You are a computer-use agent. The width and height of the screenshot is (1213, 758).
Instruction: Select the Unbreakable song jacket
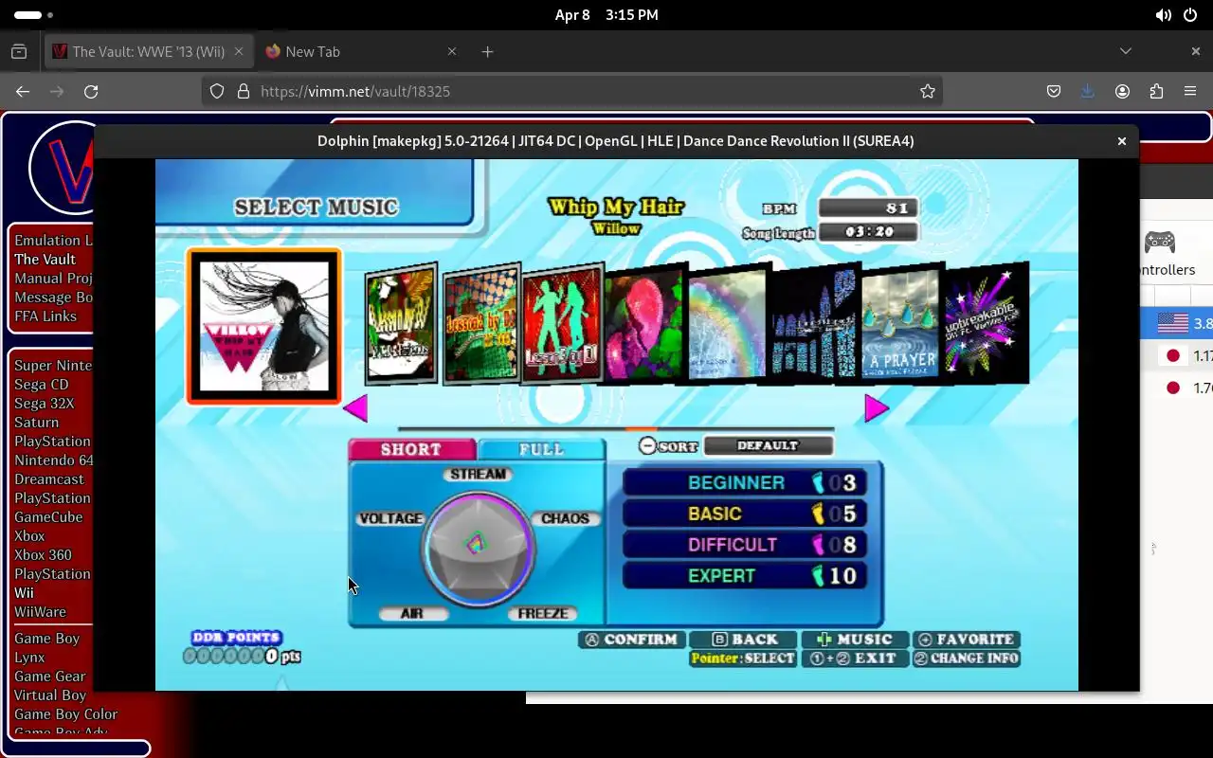(x=987, y=322)
